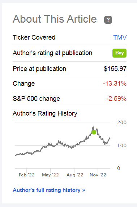Screen dimensions: 137x207
Task: Click the $155.97 publication price value
Action: tap(115, 69)
